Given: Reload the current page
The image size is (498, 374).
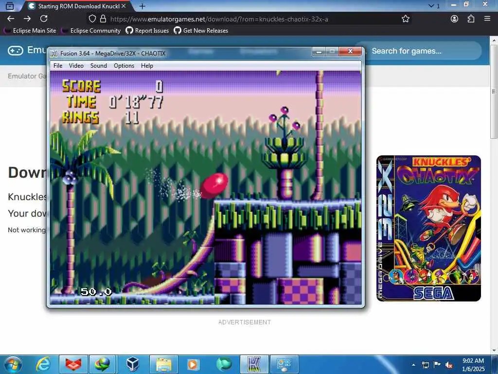Looking at the screenshot, I should click(x=44, y=19).
